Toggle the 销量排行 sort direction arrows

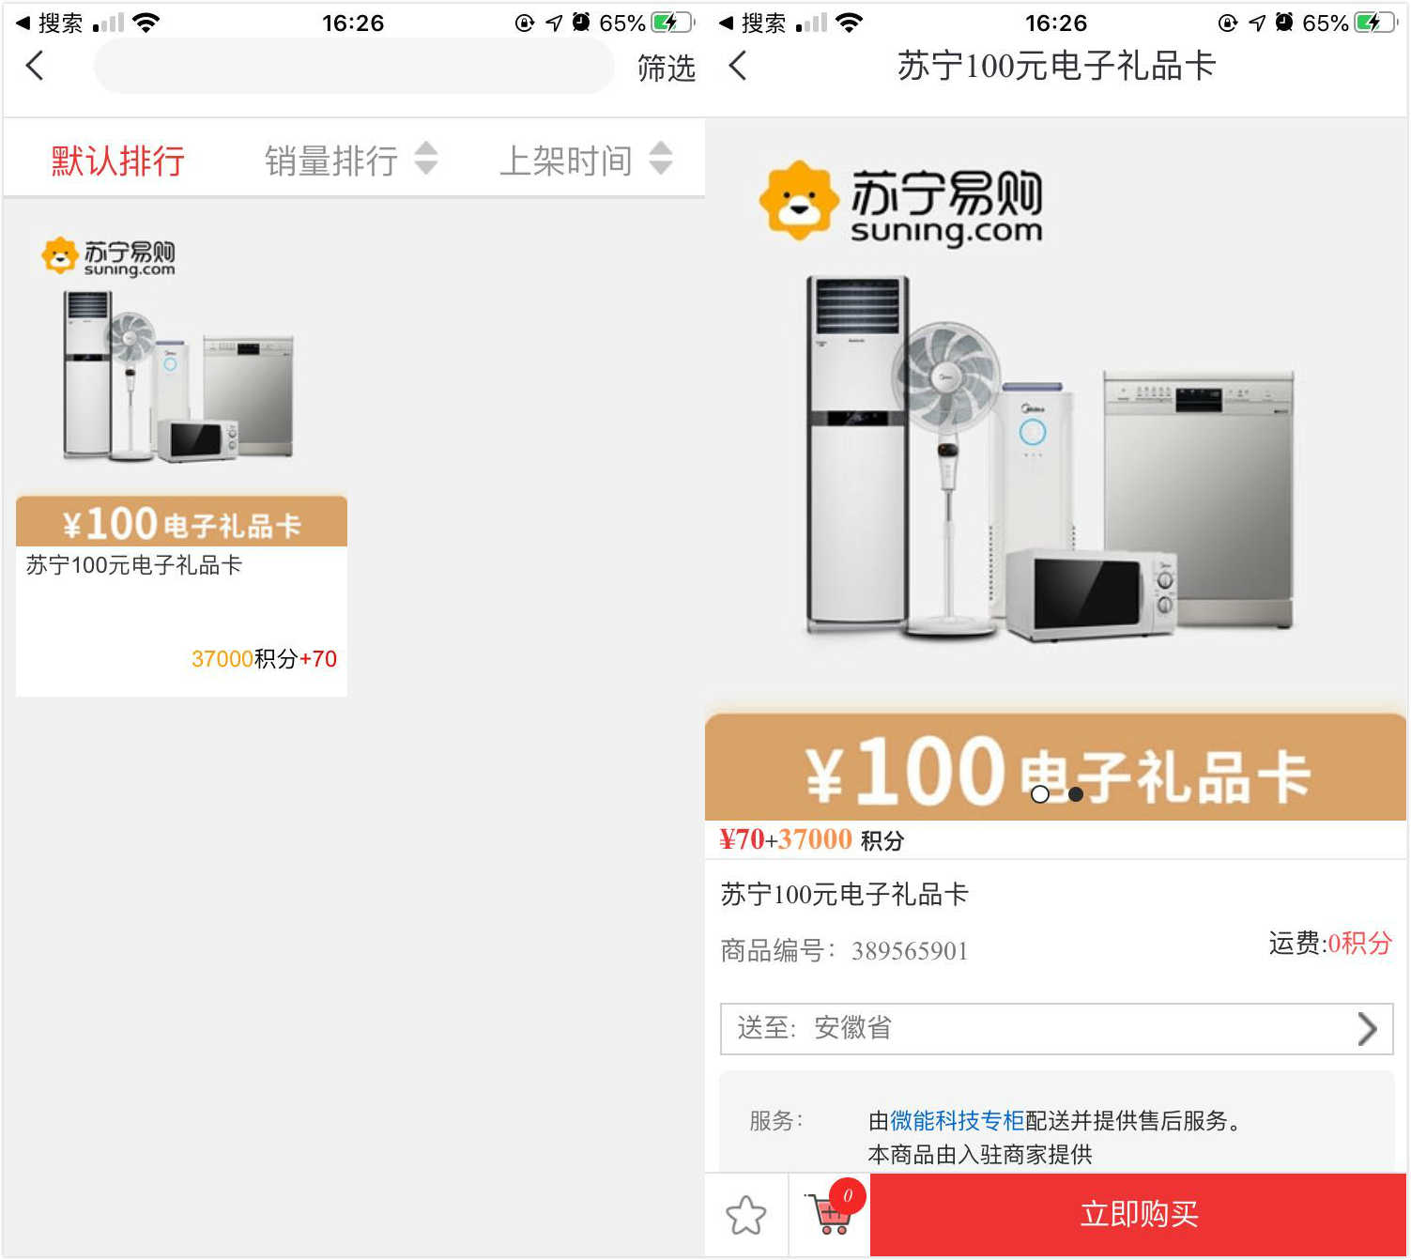(426, 159)
